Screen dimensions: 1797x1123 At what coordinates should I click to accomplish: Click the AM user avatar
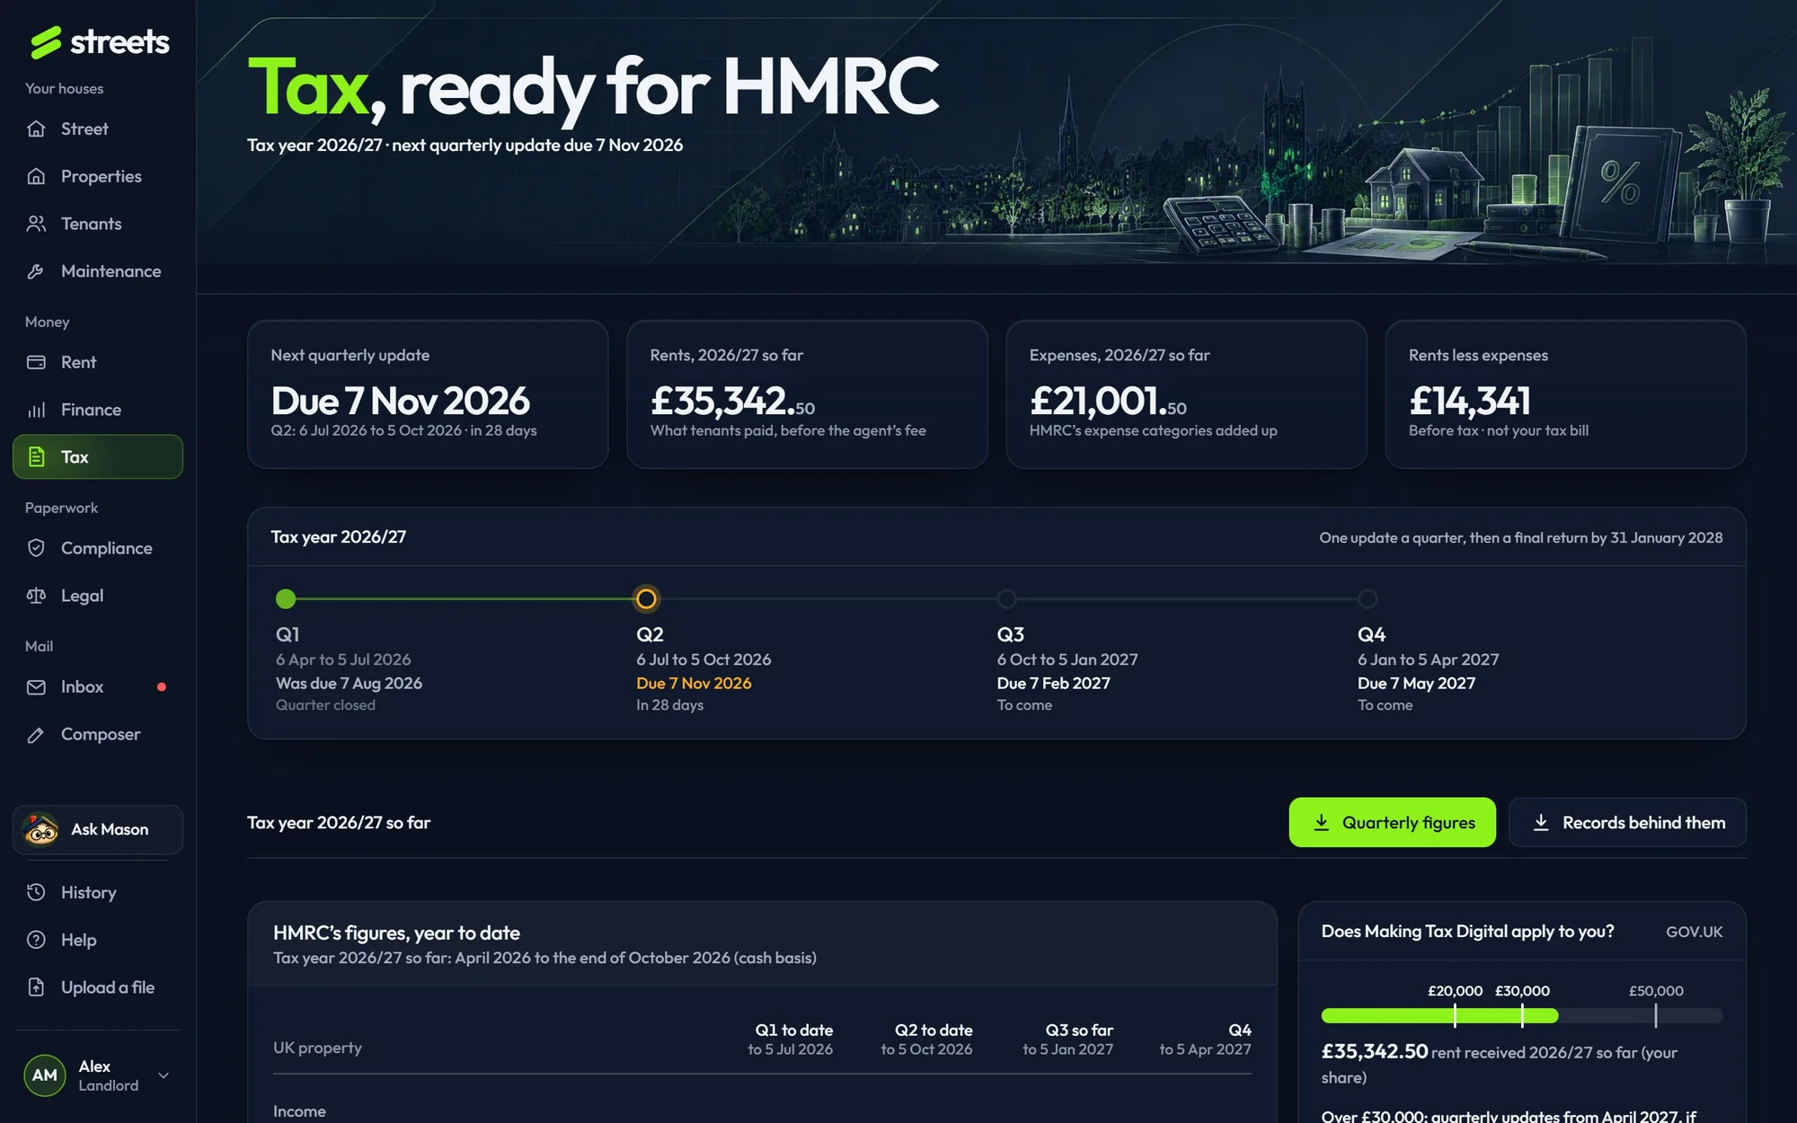coord(45,1075)
